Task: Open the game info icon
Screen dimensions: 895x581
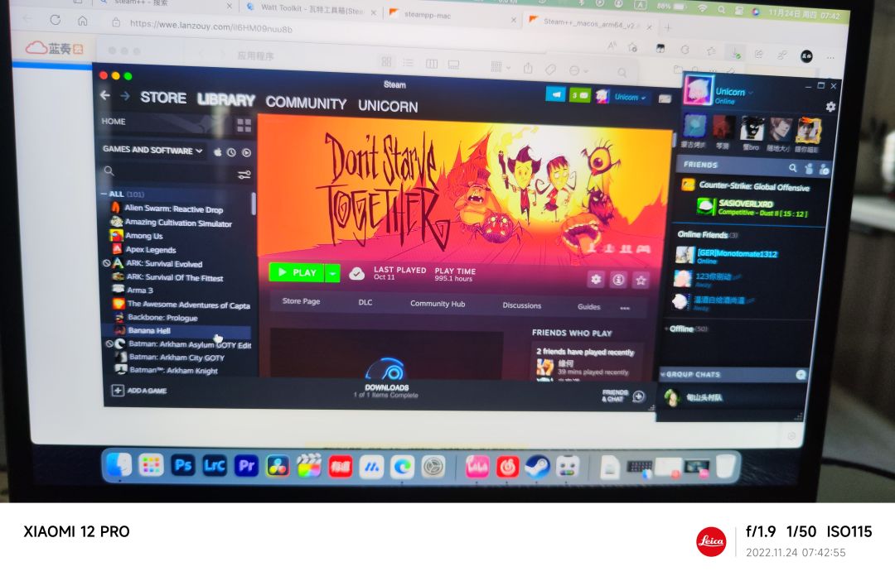Action: click(619, 280)
